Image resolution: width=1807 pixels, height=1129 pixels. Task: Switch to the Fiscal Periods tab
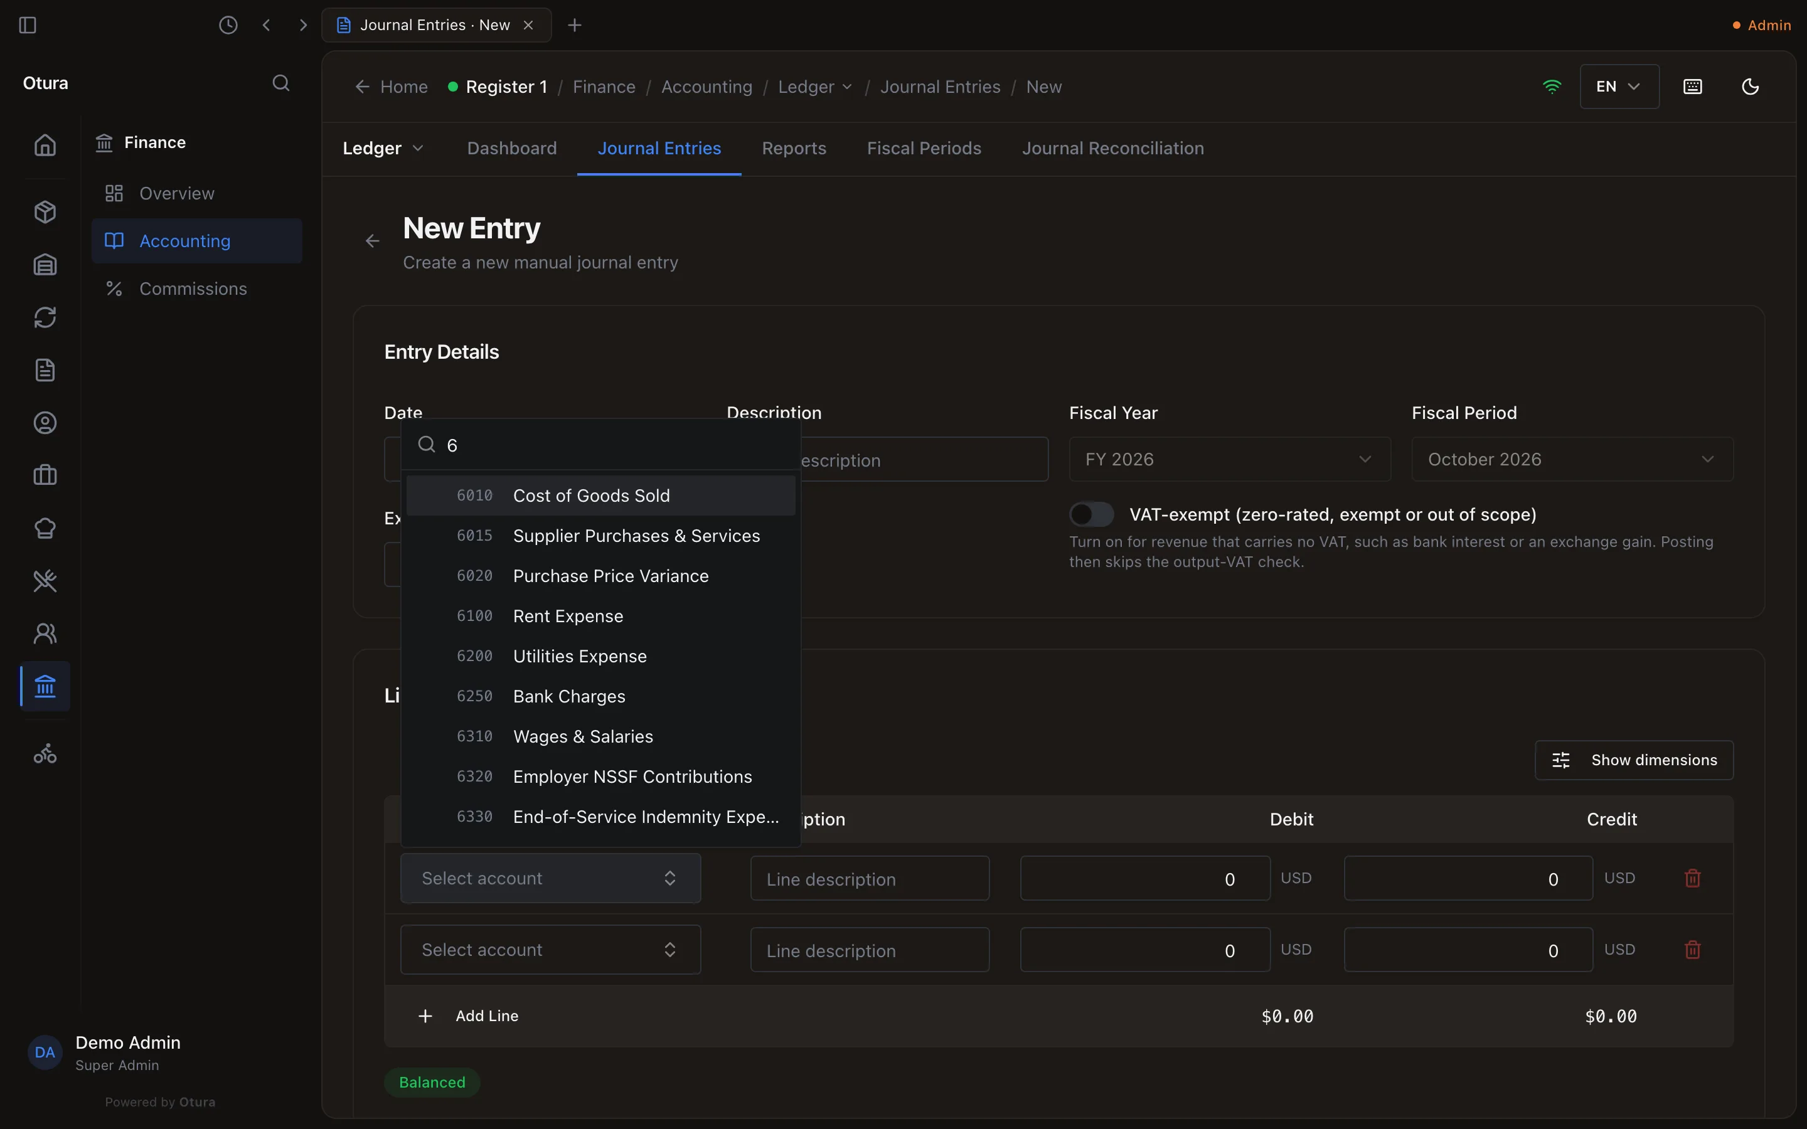pyautogui.click(x=924, y=149)
